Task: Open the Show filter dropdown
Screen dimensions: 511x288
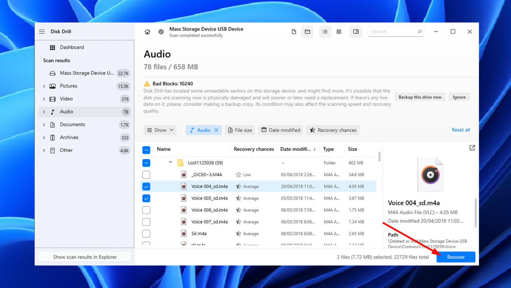Action: pos(160,130)
